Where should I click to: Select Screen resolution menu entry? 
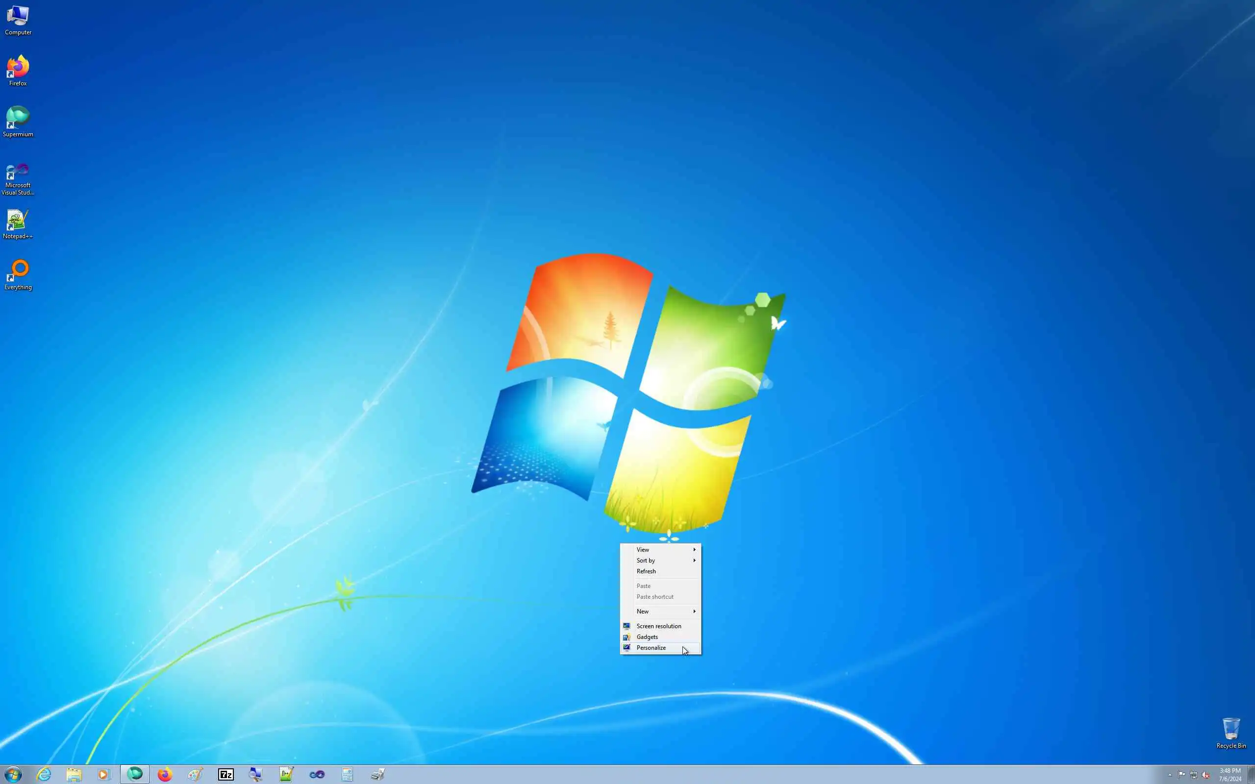click(658, 626)
